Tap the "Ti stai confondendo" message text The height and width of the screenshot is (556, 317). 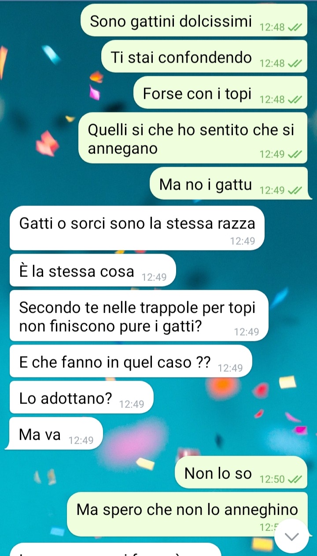pos(181,57)
